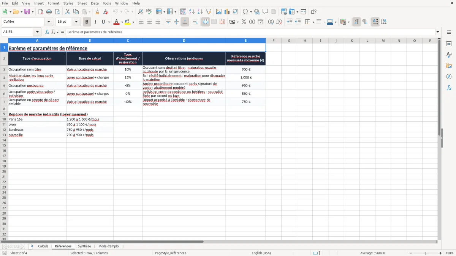Click the formula input line
Viewport: 456px width, 256px height.
click(250, 32)
